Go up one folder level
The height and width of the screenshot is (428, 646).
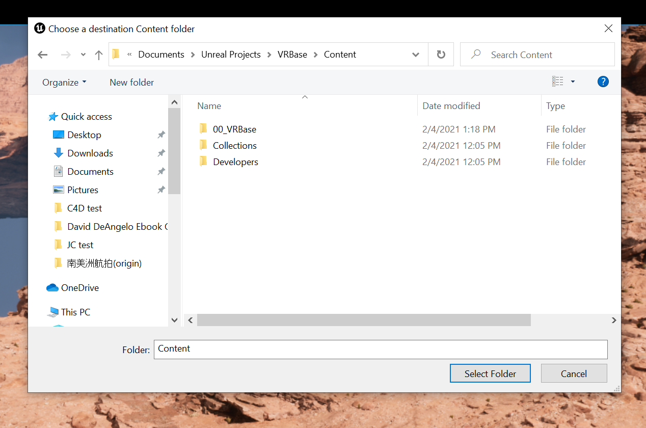click(x=99, y=55)
